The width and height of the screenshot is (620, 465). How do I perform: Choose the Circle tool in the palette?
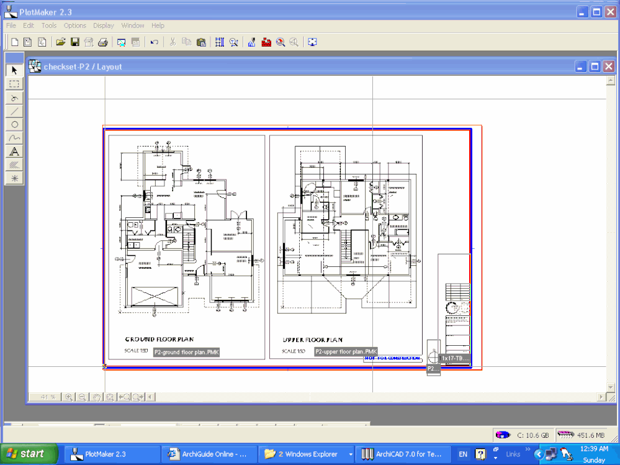point(14,125)
